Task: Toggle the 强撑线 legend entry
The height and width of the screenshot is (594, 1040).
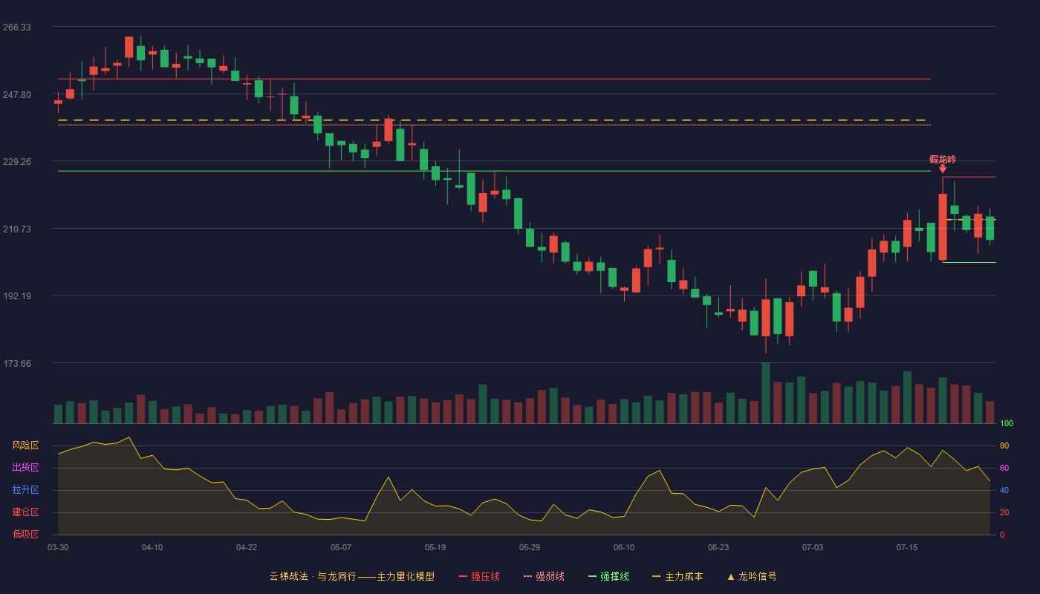Action: 608,576
